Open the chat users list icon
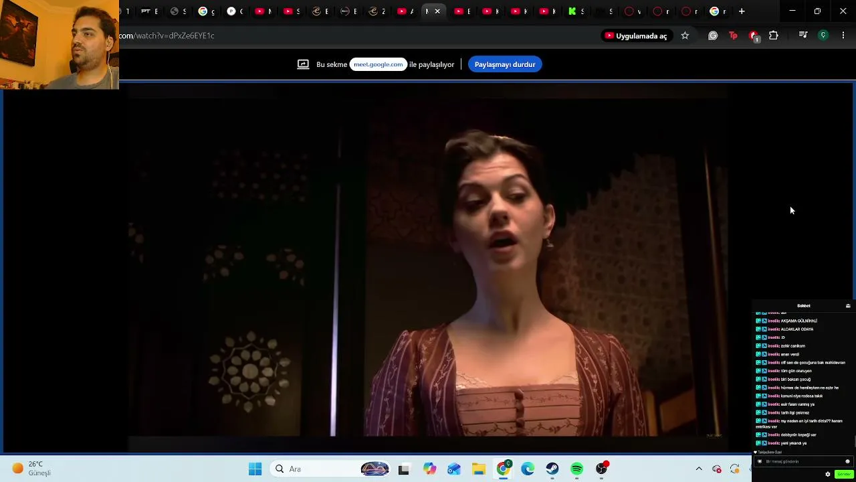The image size is (856, 482). click(x=848, y=306)
